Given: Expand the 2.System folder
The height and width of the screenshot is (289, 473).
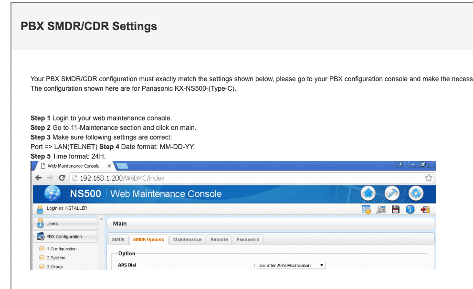Looking at the screenshot, I should (53, 257).
